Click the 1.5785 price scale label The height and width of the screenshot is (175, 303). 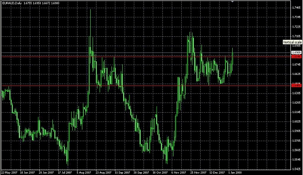[x=296, y=141]
